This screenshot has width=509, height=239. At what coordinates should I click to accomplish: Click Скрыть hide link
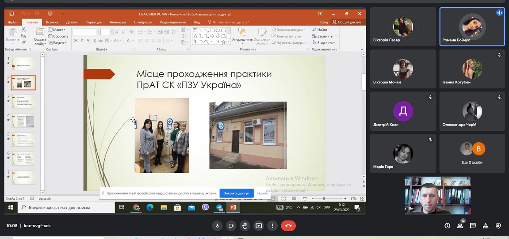coord(262,193)
